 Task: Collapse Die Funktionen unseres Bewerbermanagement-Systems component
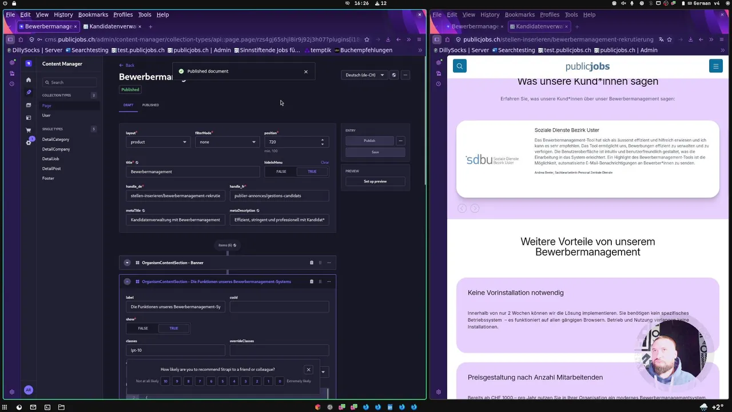(x=128, y=282)
